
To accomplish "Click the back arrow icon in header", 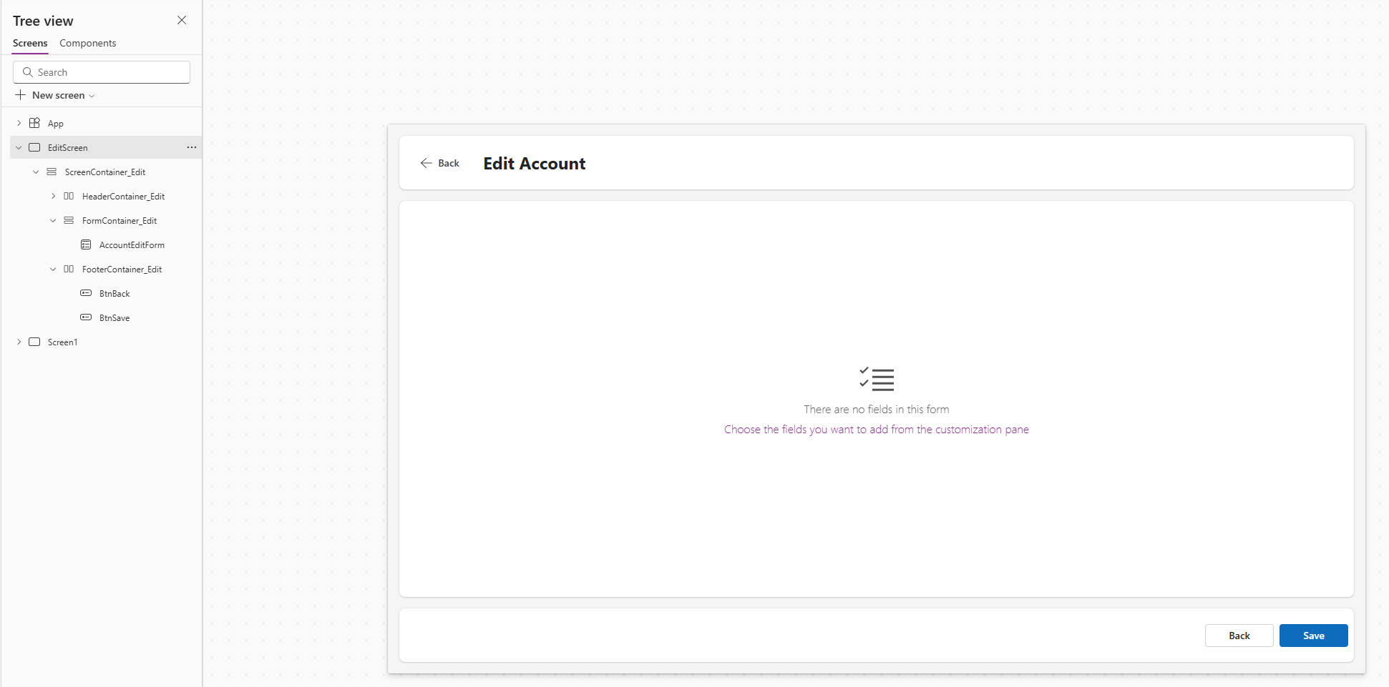I will pyautogui.click(x=426, y=163).
